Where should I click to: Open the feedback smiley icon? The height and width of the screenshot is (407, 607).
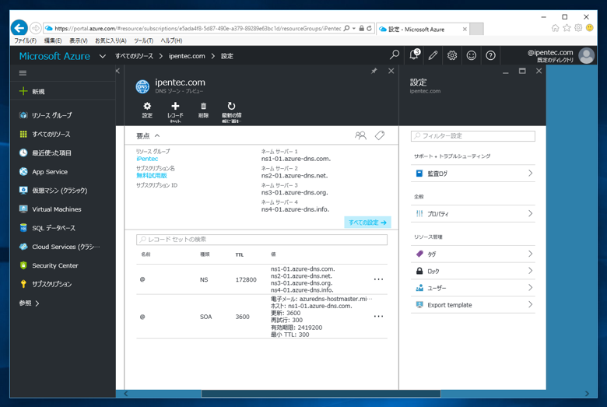pos(471,56)
